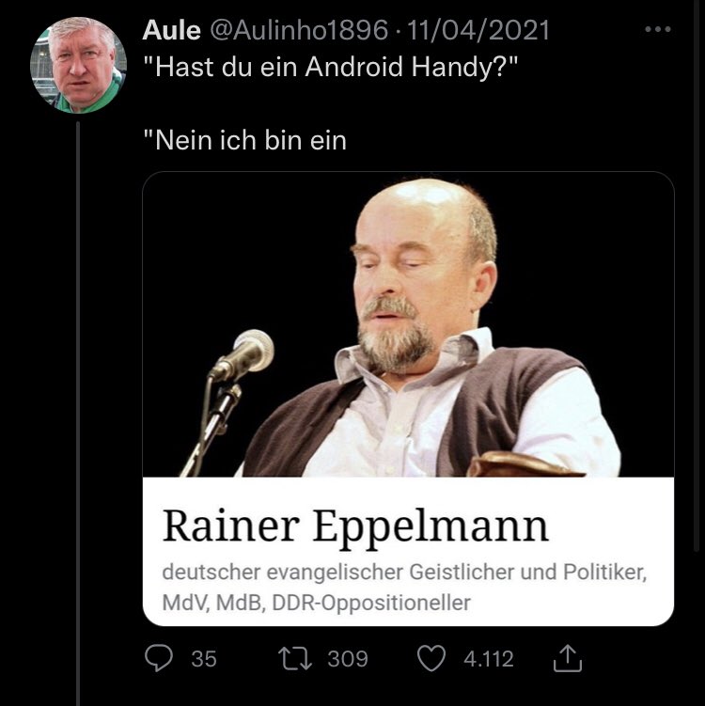This screenshot has width=705, height=706.
Task: Click the reply speech bubble icon
Action: click(x=159, y=658)
